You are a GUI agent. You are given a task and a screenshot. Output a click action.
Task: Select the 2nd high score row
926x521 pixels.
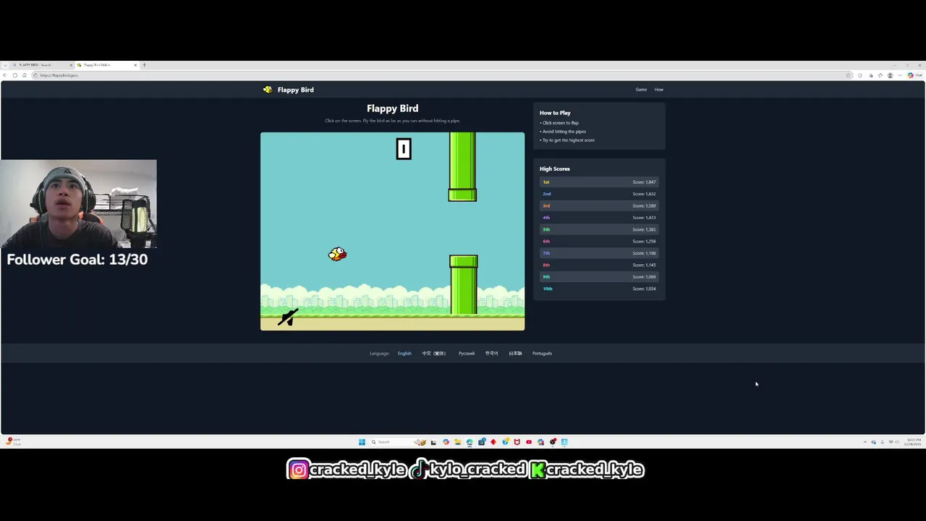coord(599,194)
